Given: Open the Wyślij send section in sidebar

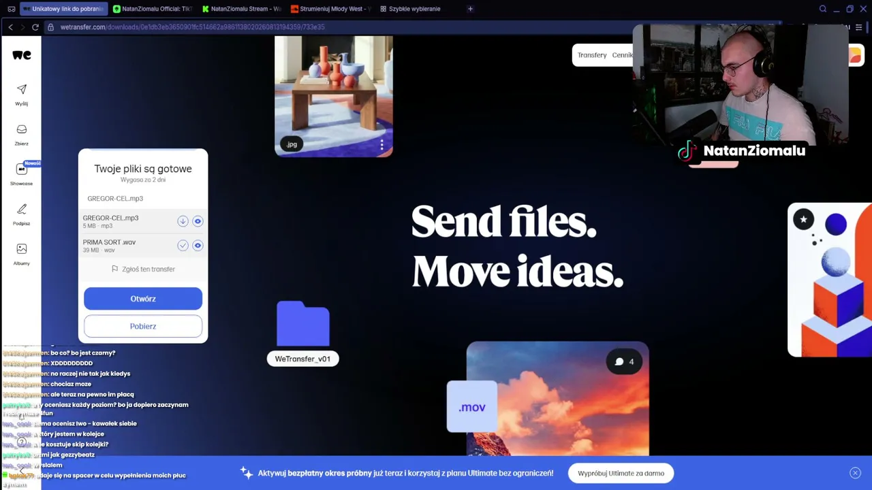Looking at the screenshot, I should [x=22, y=94].
